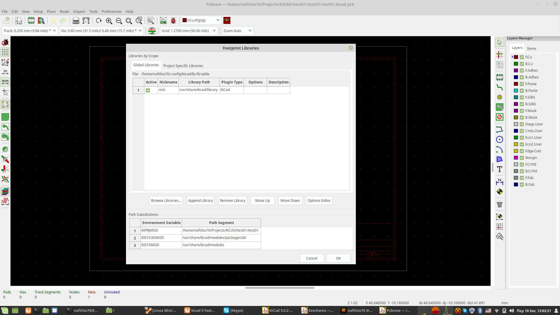This screenshot has height=315, width=560.
Task: Toggle grid display icon on left toolbar
Action: [5, 52]
